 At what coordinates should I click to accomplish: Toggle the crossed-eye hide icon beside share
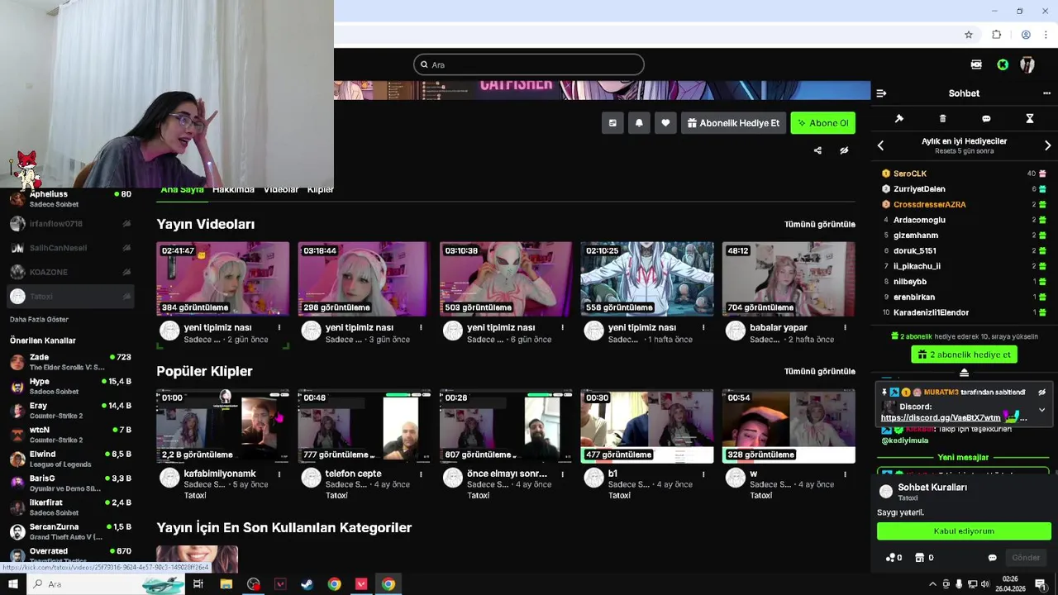(x=844, y=150)
